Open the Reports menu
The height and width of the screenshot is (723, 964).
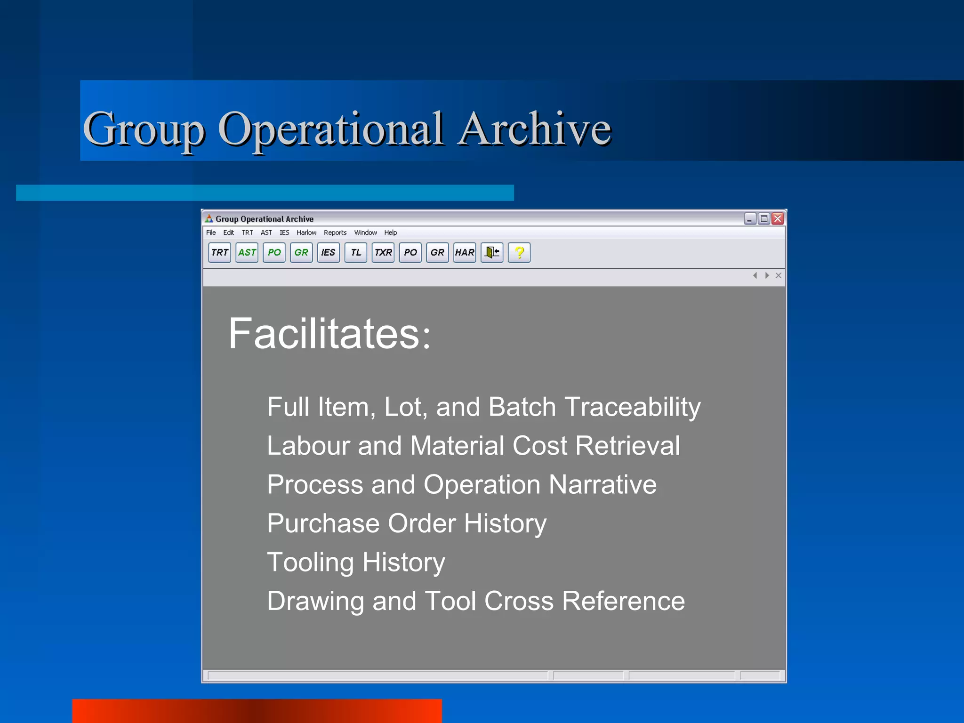335,233
